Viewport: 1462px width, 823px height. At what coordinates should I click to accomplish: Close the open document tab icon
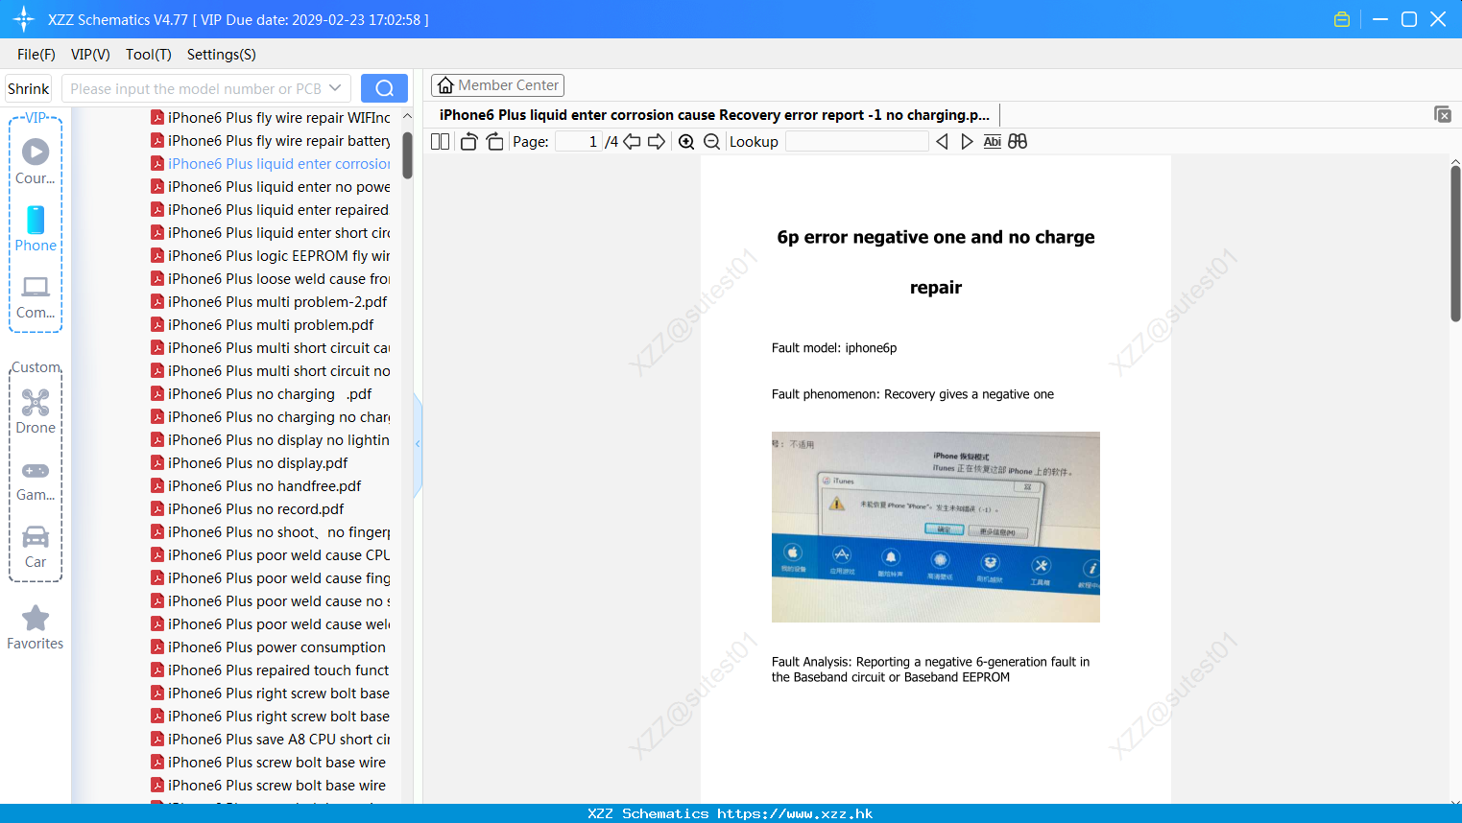point(1442,114)
